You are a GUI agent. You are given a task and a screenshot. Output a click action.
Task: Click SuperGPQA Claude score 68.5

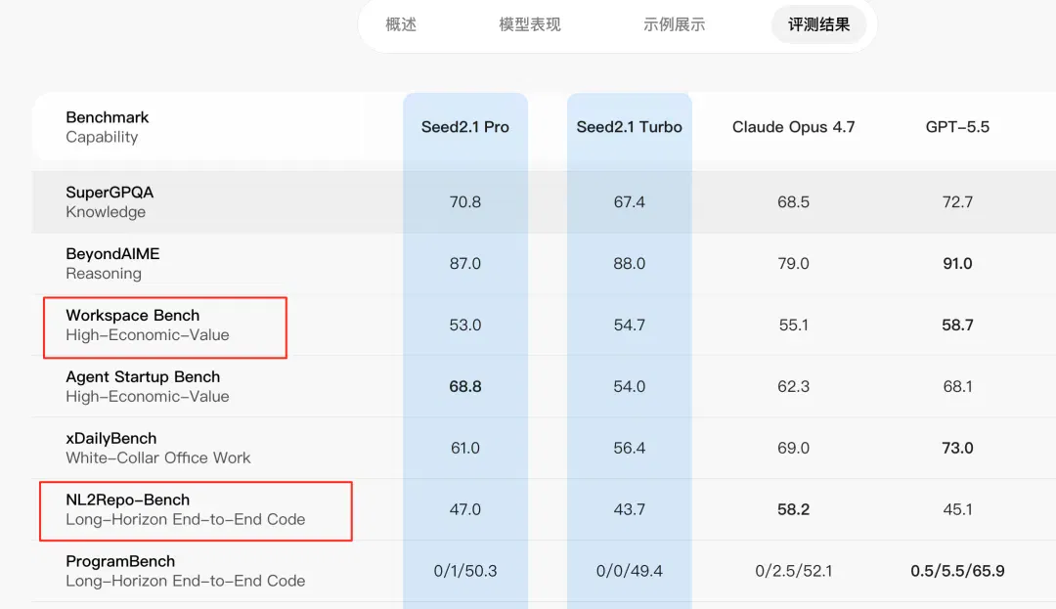click(793, 202)
